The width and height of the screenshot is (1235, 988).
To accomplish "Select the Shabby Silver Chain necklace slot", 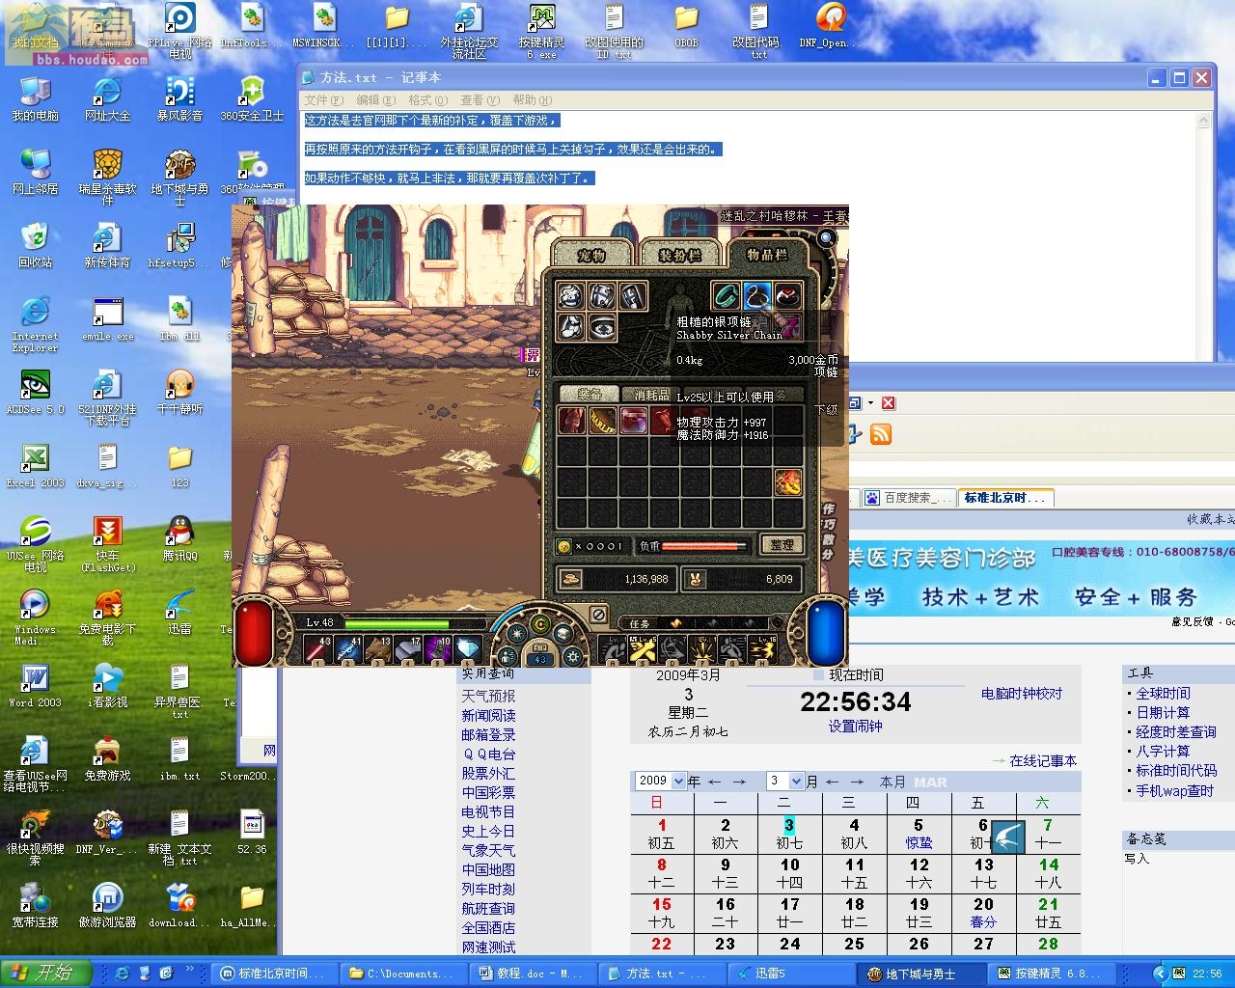I will (x=756, y=295).
